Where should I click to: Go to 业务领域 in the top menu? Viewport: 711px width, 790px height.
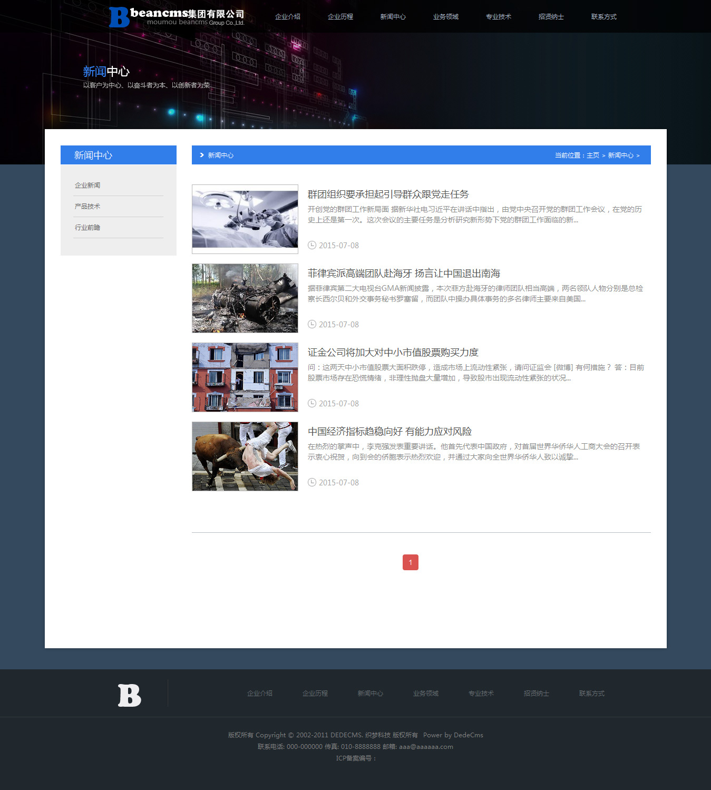[445, 17]
